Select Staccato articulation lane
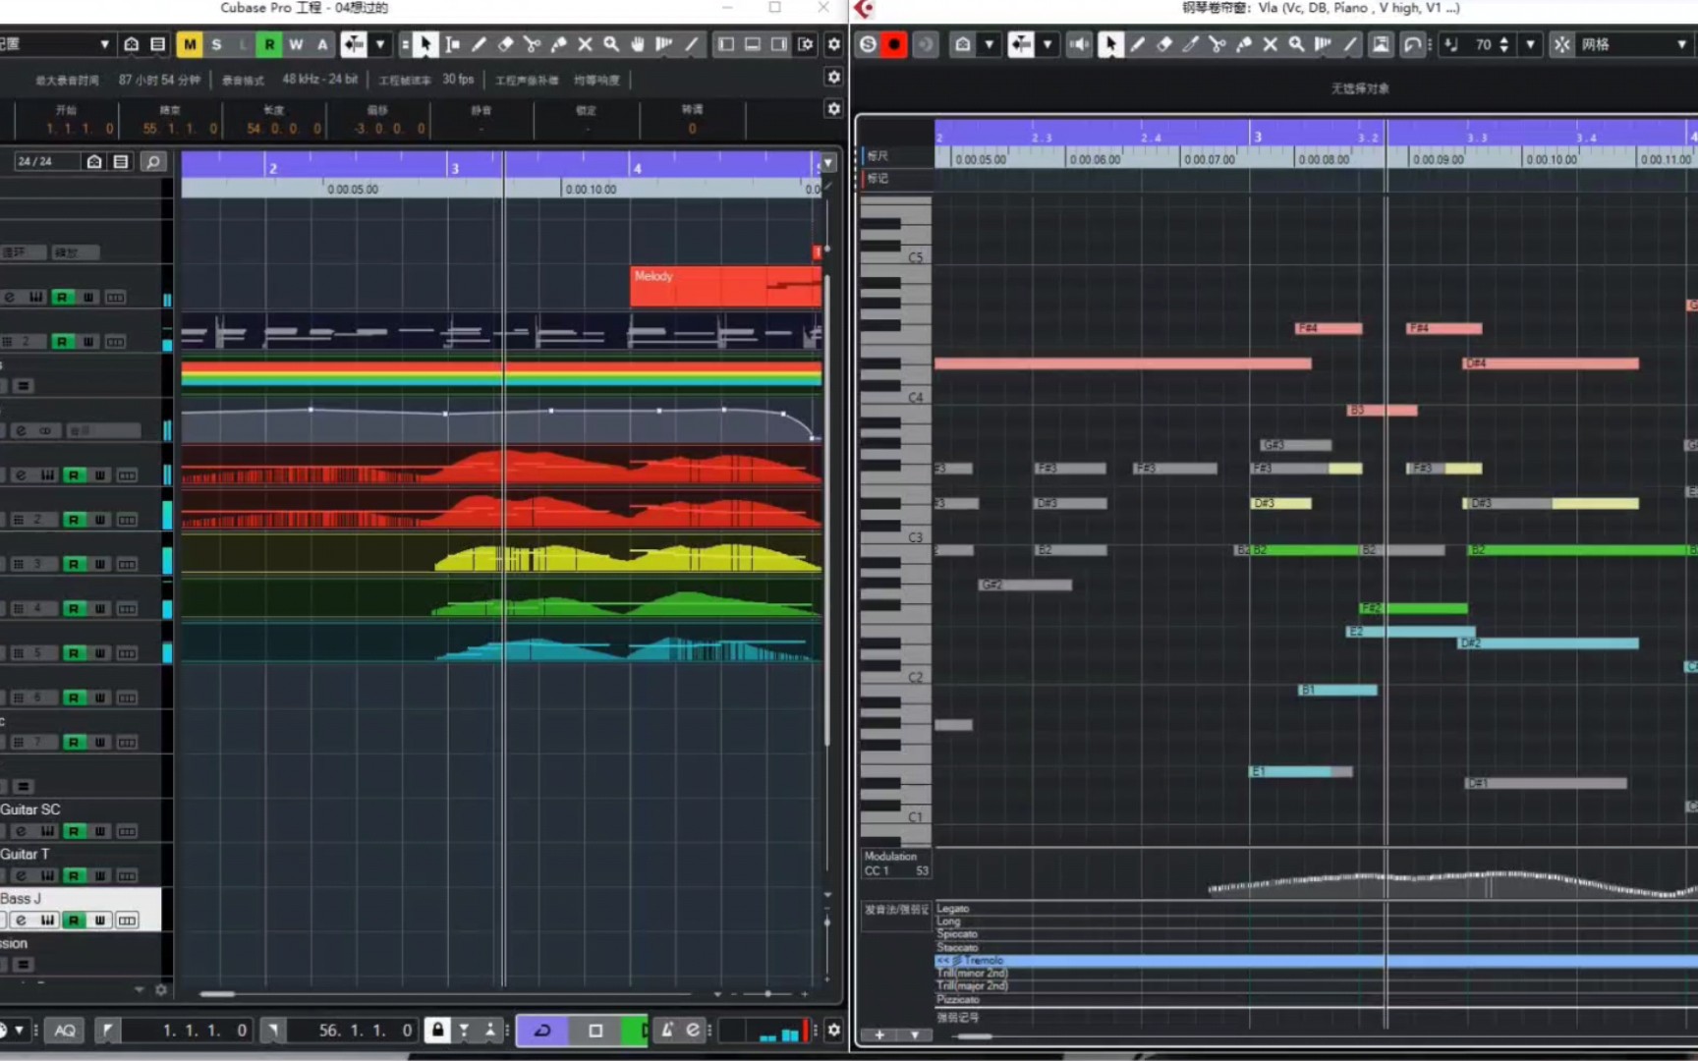 1316,947
